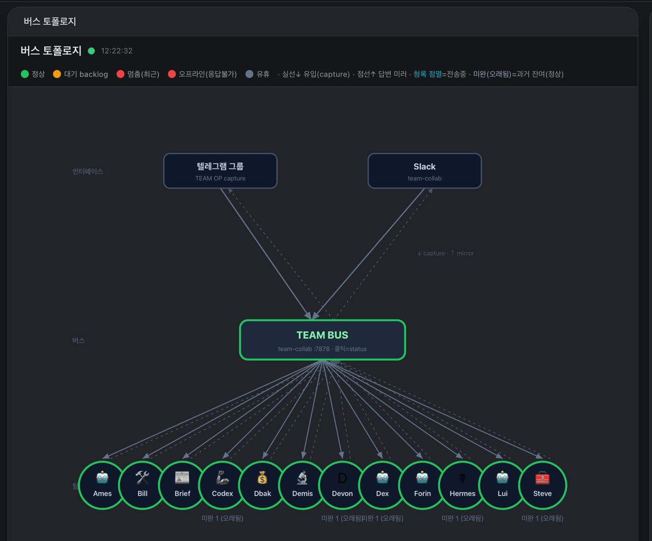Select the Dex agent node
Image resolution: width=652 pixels, height=541 pixels.
(383, 485)
